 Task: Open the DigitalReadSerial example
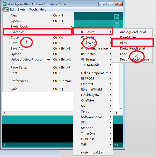click(x=132, y=48)
